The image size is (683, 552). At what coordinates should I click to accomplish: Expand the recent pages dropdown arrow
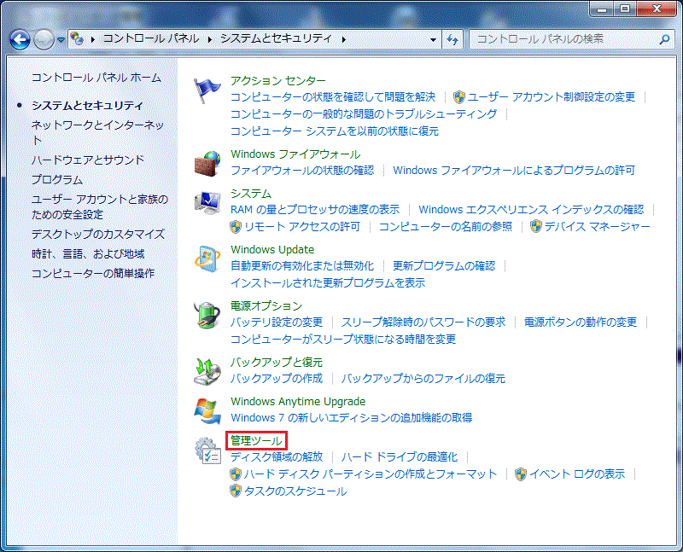click(61, 39)
